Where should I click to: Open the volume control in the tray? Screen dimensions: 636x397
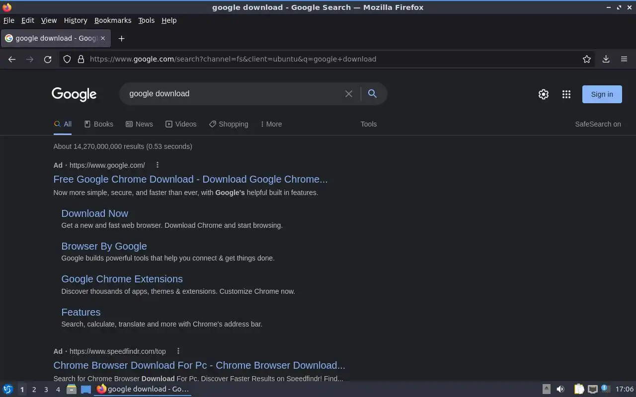[560, 389]
